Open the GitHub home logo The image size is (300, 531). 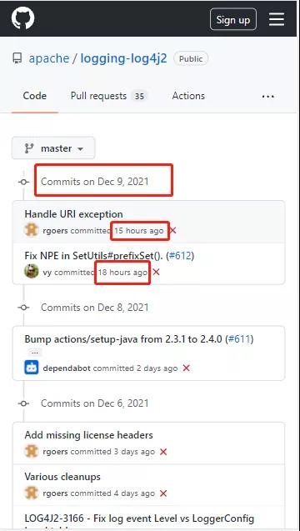pyautogui.click(x=22, y=18)
